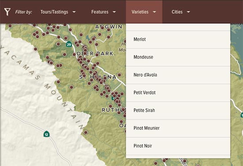Click the Rutherford map label

coord(114,110)
